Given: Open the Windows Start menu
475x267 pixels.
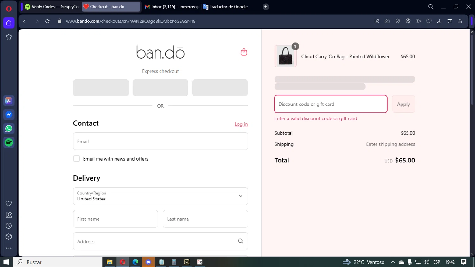Looking at the screenshot, I should point(6,262).
